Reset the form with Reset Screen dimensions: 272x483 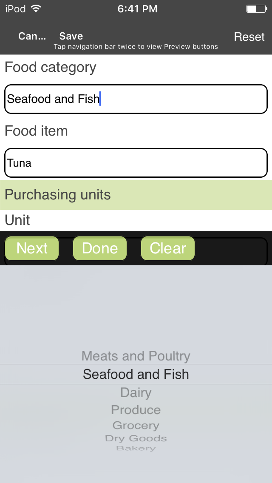pos(249,37)
